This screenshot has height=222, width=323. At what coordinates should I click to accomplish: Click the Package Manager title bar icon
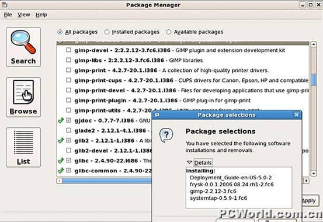(5, 5)
